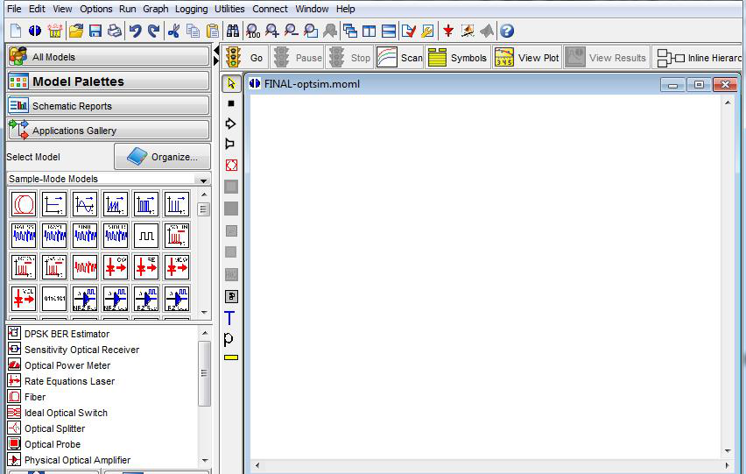
Task: Open the Options menu
Action: 96,9
